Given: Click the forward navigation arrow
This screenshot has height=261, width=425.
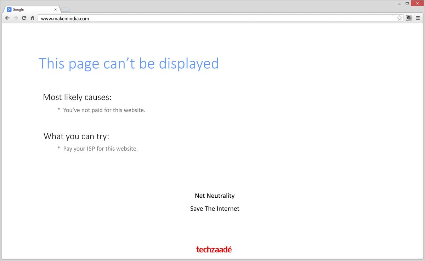Looking at the screenshot, I should click(x=16, y=18).
